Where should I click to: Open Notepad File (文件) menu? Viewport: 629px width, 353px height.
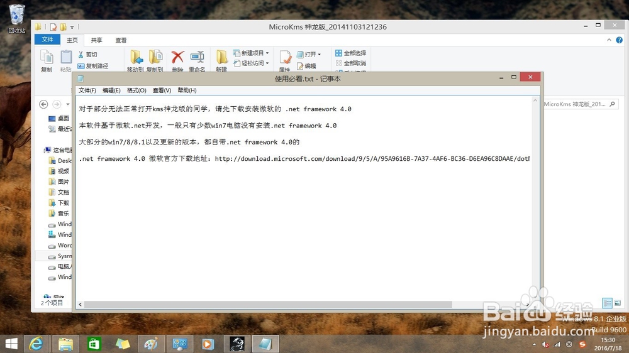(87, 90)
